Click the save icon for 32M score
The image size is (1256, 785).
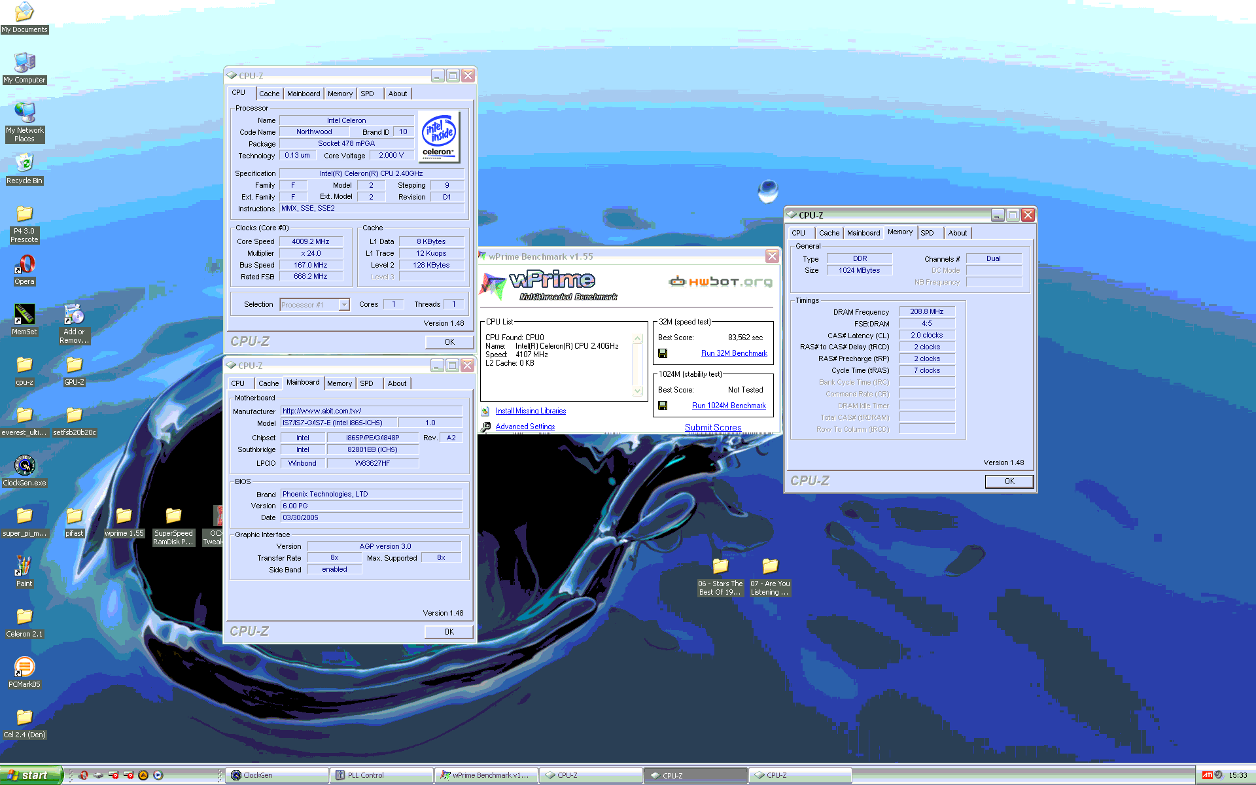click(663, 353)
